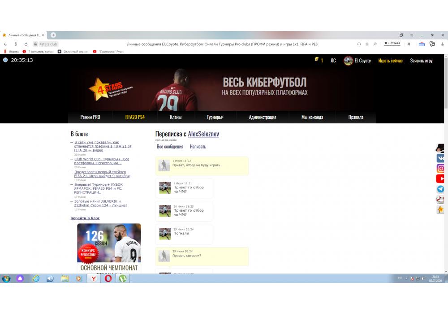
Task: Click message 'Привет, сыграем?'
Action: click(202, 256)
